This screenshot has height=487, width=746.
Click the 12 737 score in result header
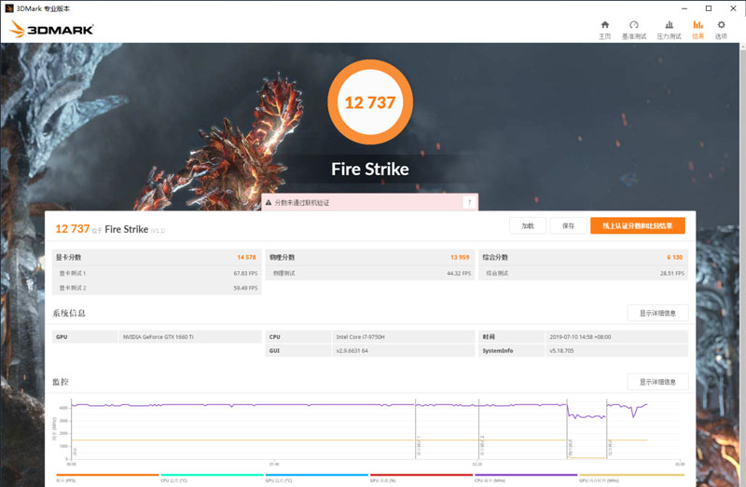(x=73, y=229)
